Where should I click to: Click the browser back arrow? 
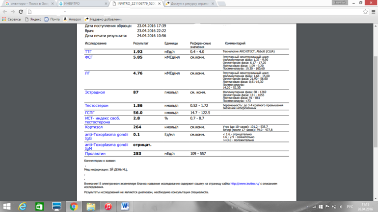tap(5, 12)
